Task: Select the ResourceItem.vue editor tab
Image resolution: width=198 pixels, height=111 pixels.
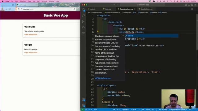Action: tap(126, 9)
